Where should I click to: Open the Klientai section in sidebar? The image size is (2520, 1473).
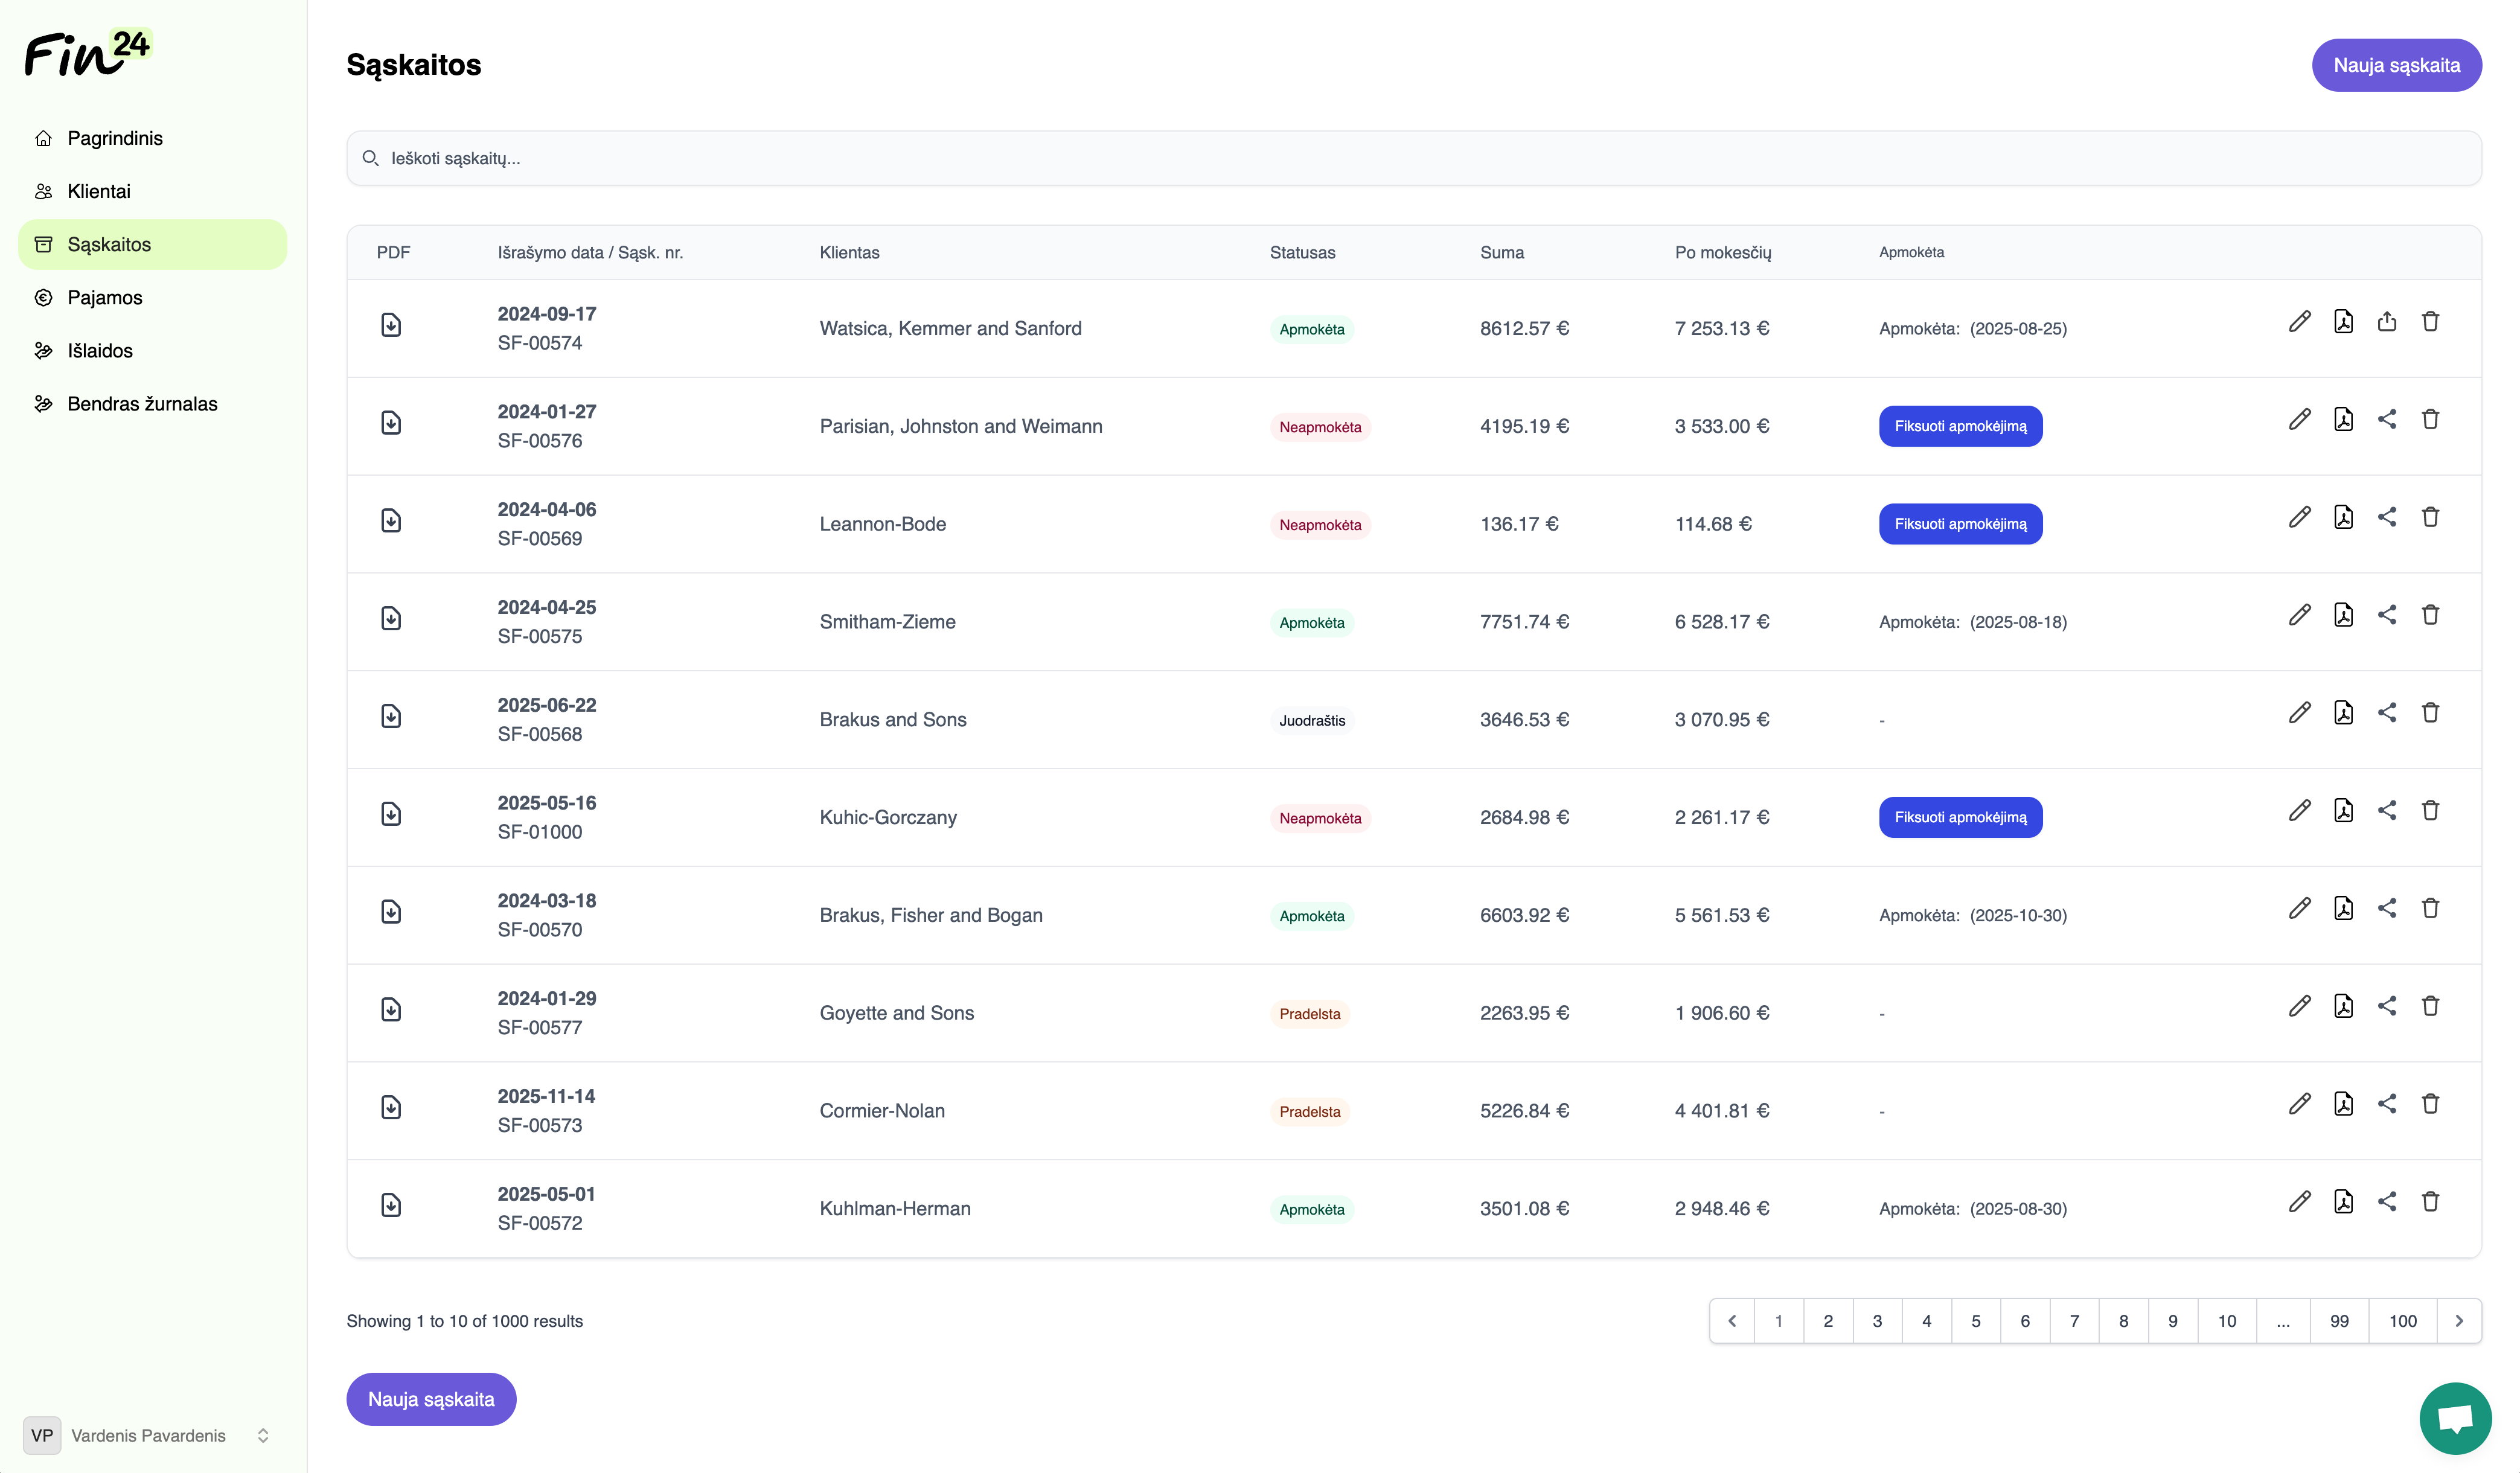[x=99, y=191]
